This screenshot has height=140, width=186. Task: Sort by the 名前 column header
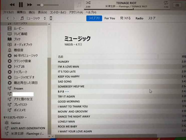[x=107, y=57]
